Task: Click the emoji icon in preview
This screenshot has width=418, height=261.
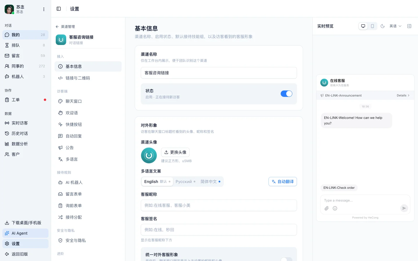Action: (x=335, y=208)
